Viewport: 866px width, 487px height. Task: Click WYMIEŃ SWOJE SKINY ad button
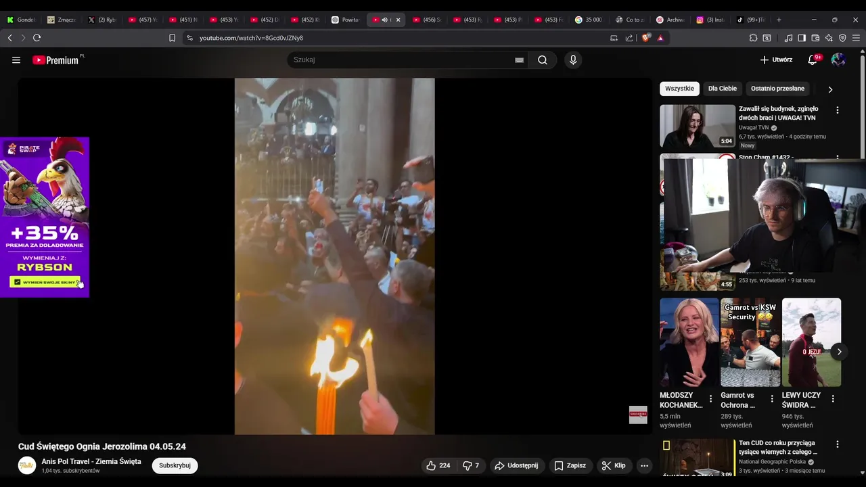[x=45, y=282]
